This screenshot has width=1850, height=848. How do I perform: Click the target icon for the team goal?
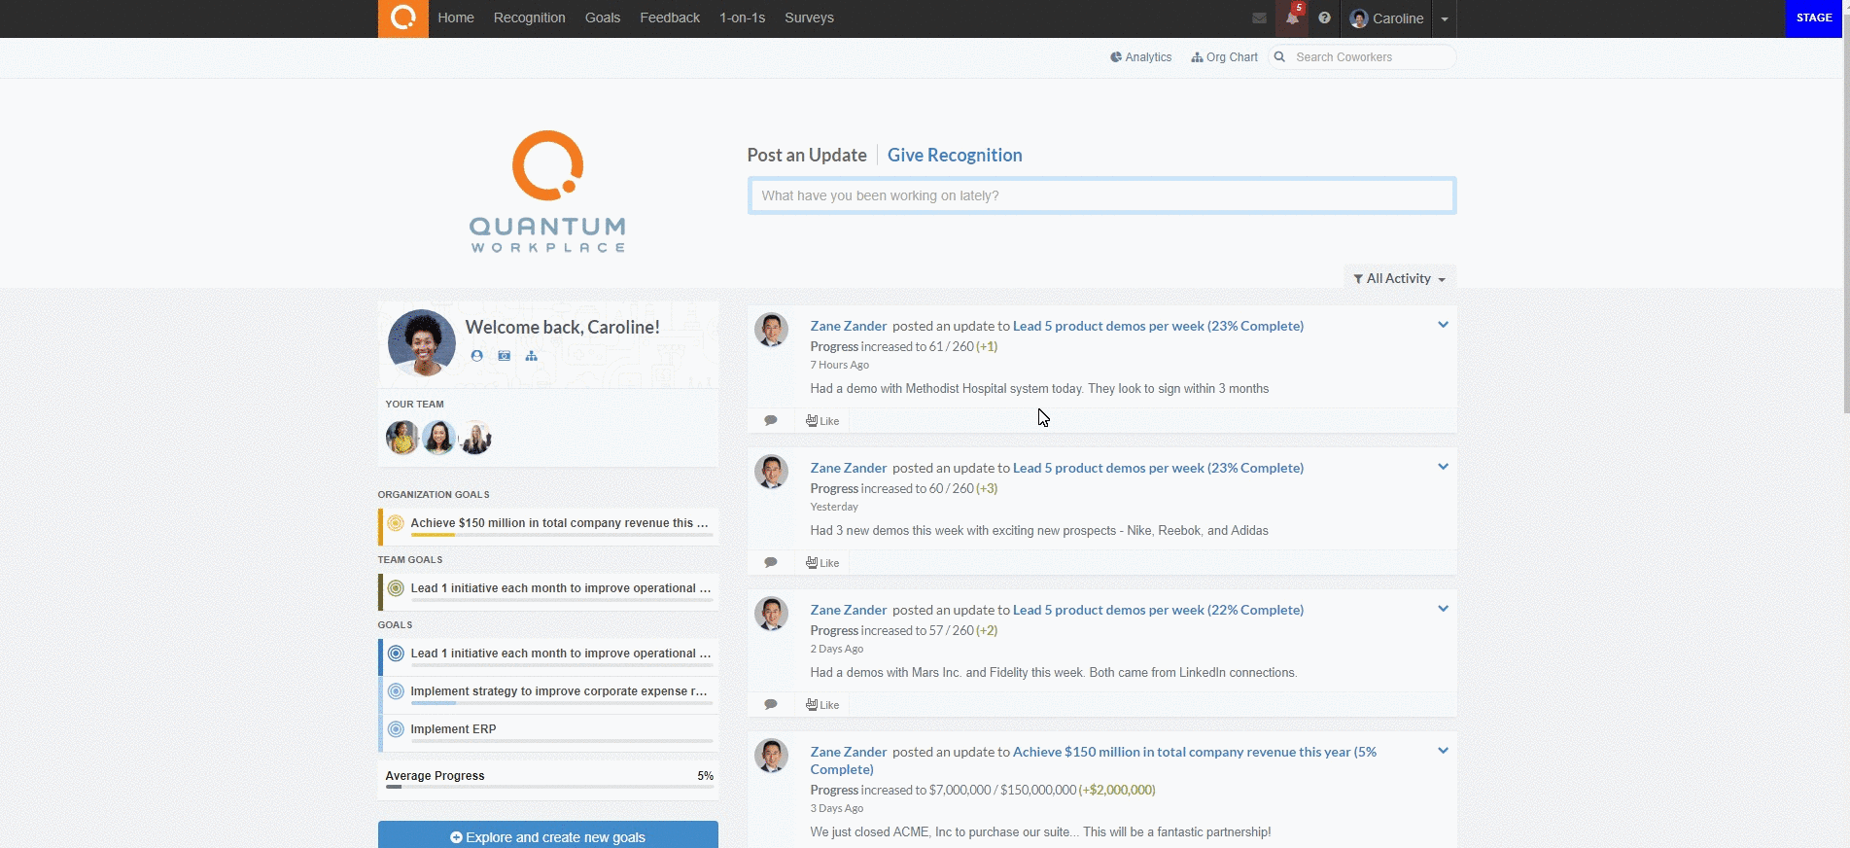coord(396,588)
